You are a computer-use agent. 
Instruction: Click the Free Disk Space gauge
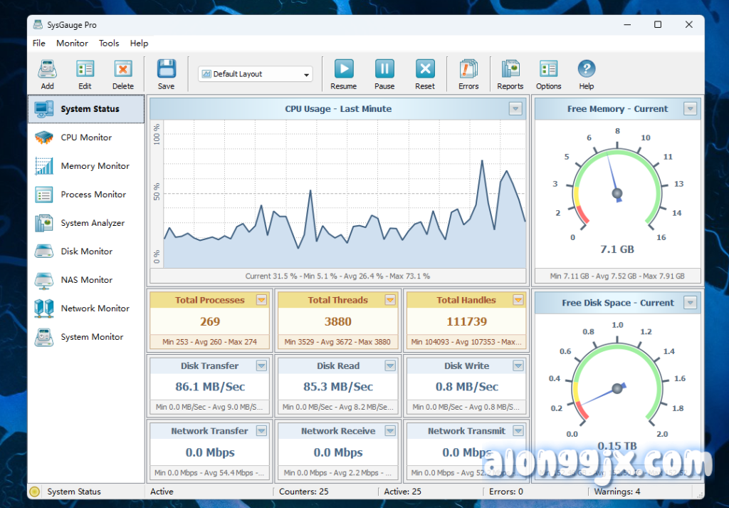click(617, 388)
